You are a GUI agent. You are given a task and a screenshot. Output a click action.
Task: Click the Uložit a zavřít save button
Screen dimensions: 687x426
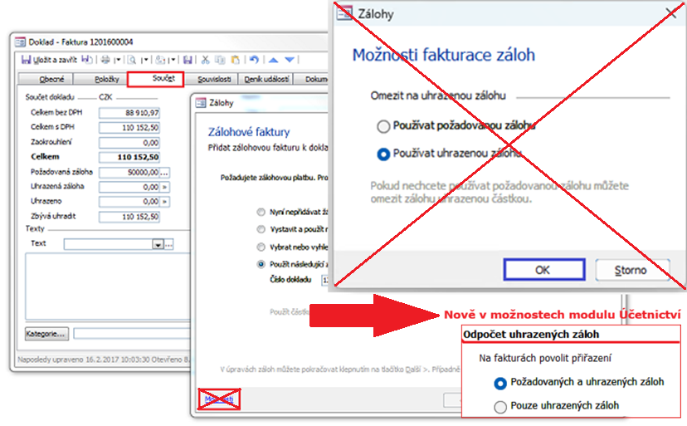[49, 60]
